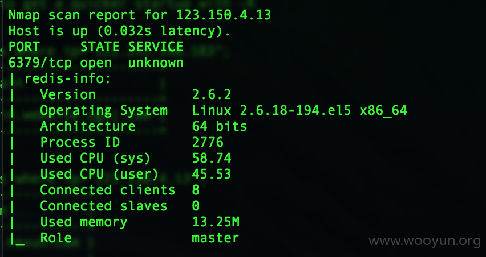Image resolution: width=486 pixels, height=257 pixels.
Task: Click the Operating System label
Action: click(104, 110)
